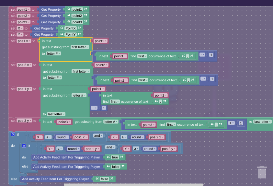
Task: Open variable dropdown in the set point1 block
Action: pyautogui.click(x=24, y=10)
